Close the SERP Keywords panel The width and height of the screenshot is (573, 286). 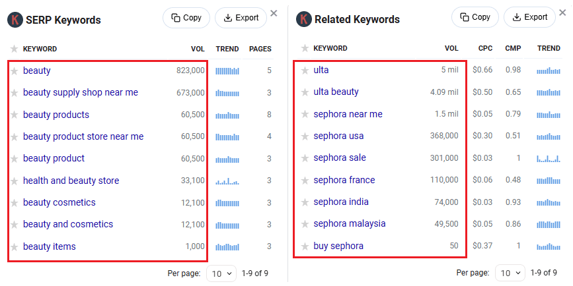274,13
